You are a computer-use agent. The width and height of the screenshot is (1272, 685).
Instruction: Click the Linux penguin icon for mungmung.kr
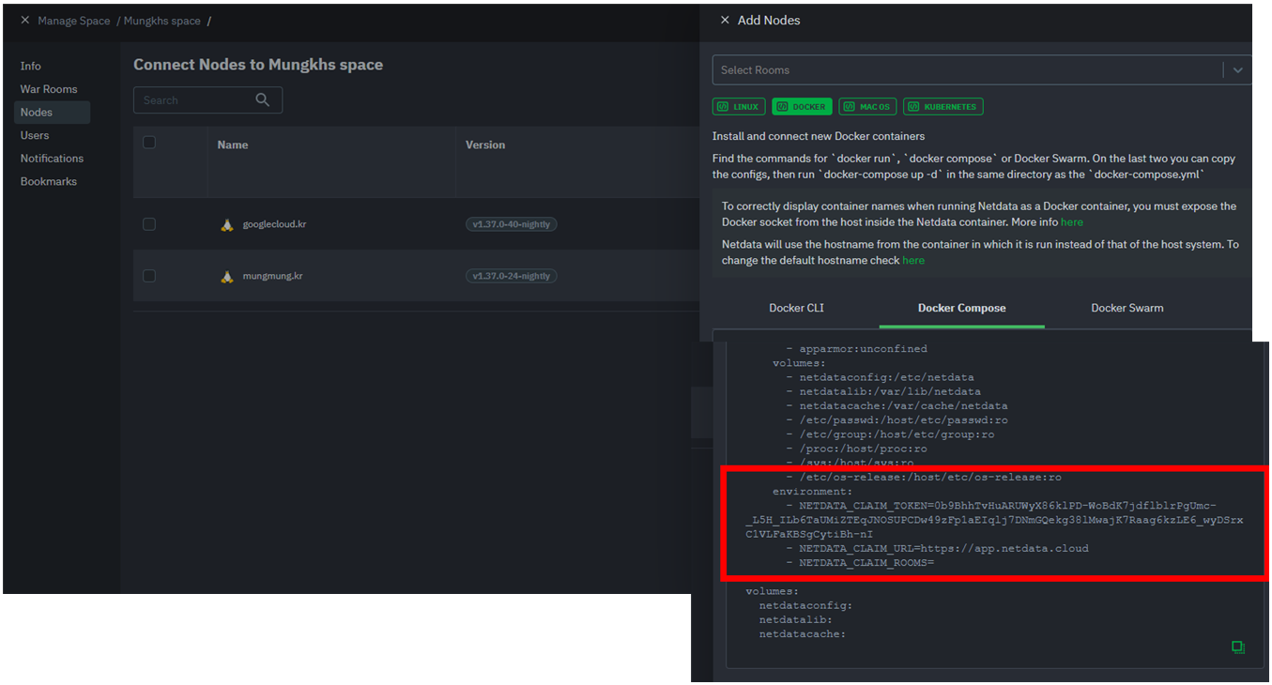pos(227,277)
